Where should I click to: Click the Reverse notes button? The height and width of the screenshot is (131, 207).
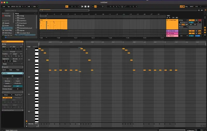coord(8,81)
